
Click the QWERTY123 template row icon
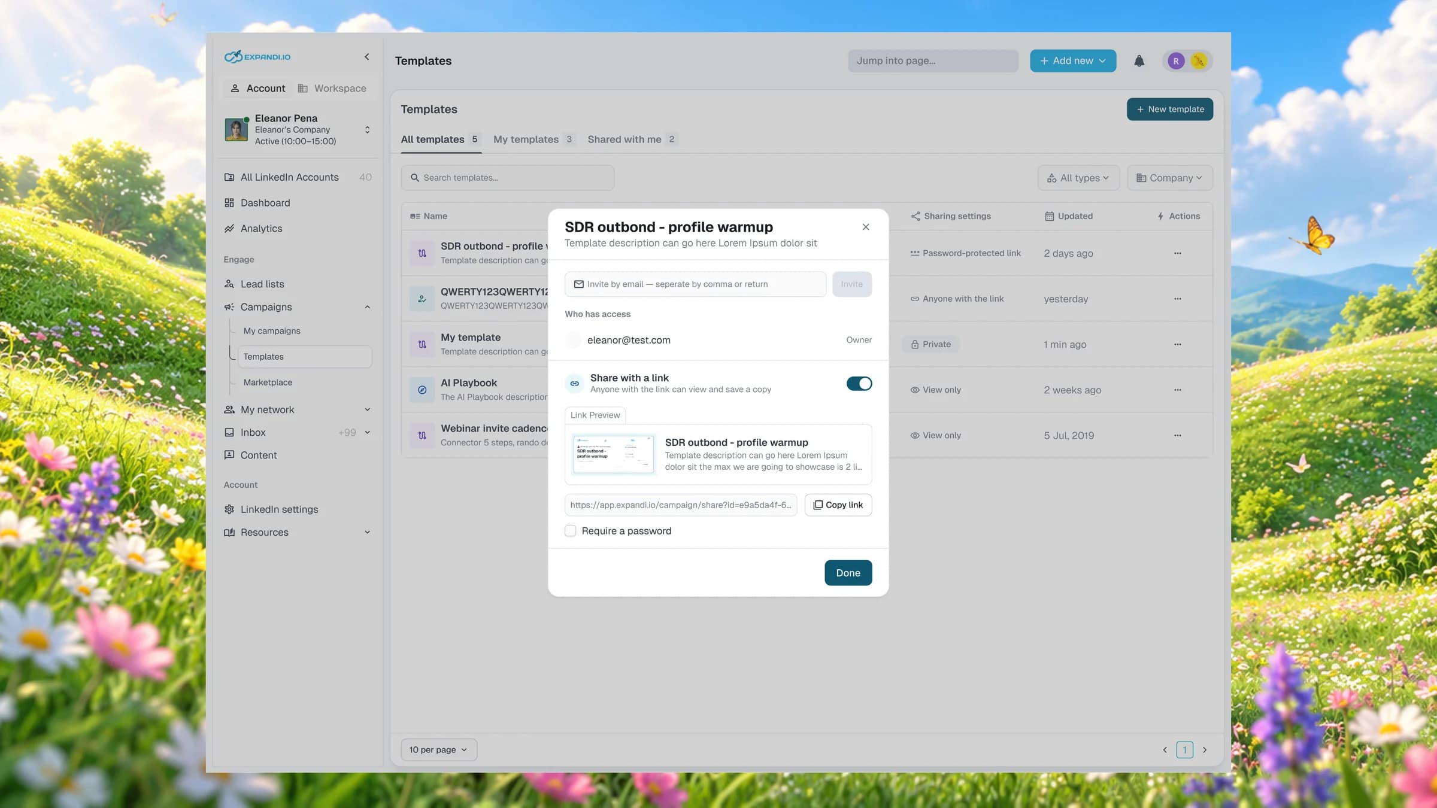[422, 299]
